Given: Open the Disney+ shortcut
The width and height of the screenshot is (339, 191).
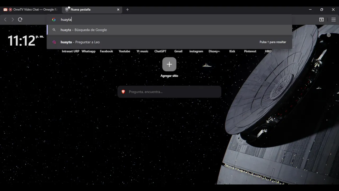Looking at the screenshot, I should [x=214, y=51].
